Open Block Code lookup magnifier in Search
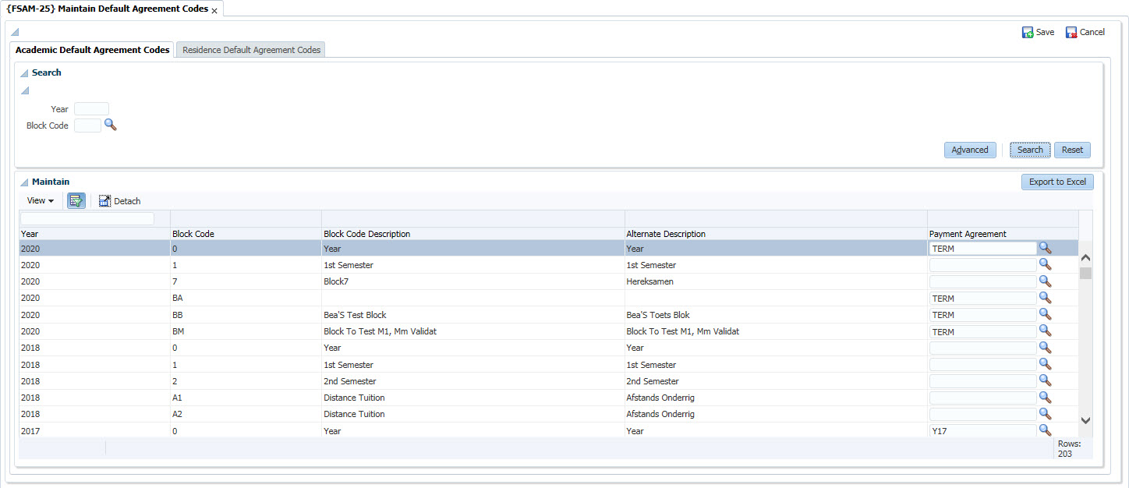This screenshot has width=1129, height=488. (x=111, y=125)
